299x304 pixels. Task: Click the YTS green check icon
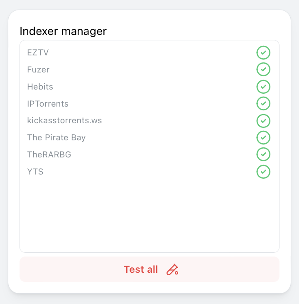tap(263, 172)
